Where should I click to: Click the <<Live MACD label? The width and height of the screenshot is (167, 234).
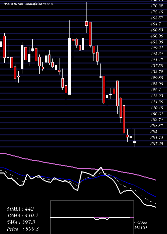pyautogui.click(x=141, y=225)
